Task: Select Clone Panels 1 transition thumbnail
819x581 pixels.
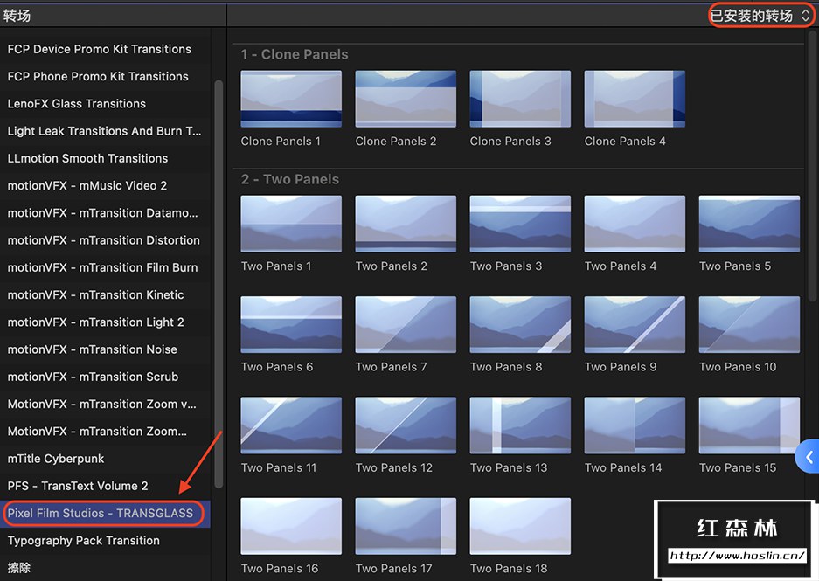Action: (291, 99)
